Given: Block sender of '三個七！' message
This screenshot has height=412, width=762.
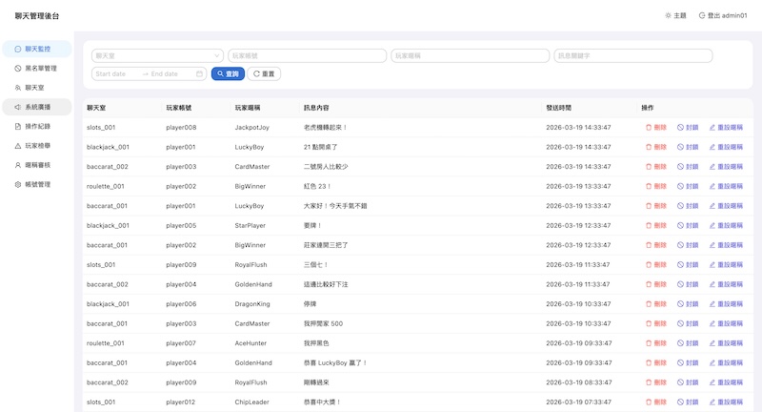Looking at the screenshot, I should tap(688, 264).
